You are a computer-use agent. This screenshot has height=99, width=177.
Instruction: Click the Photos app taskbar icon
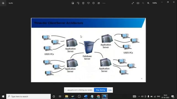(105, 97)
